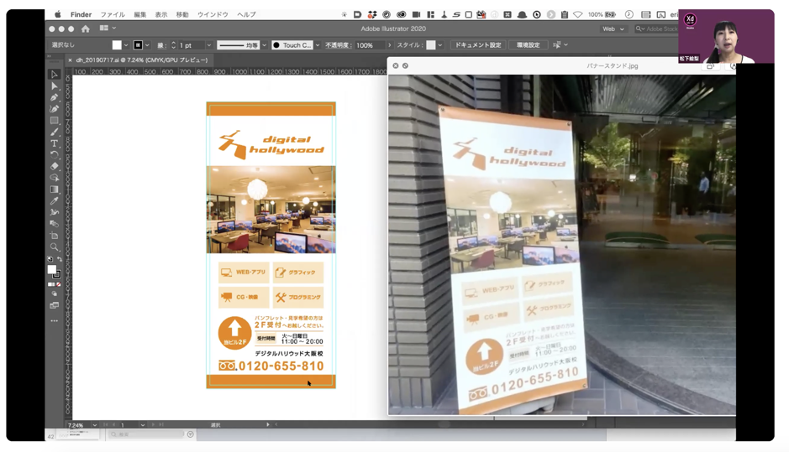Select the Shape Builder tool
789x452 pixels.
coord(55,178)
